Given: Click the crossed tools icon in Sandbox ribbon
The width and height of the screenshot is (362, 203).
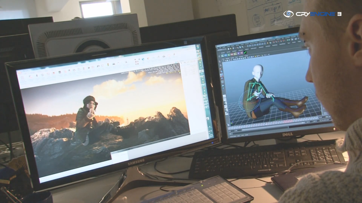Looking at the screenshot, I should point(126,62).
